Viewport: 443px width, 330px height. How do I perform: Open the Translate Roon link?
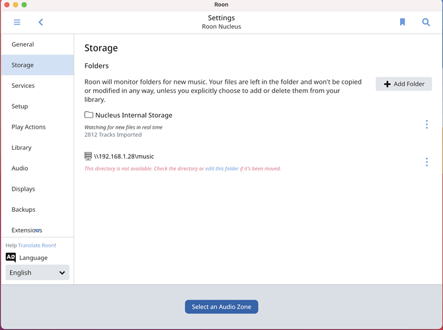click(x=37, y=246)
